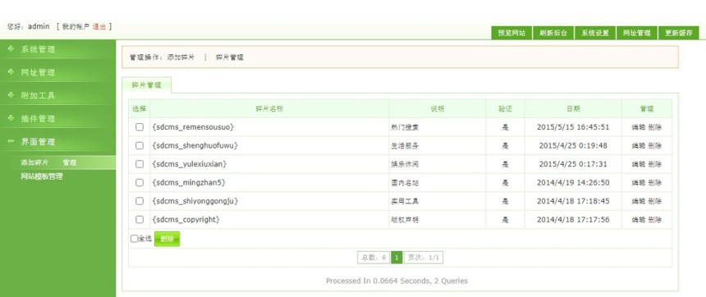706x297 pixels.
Task: Click 碎片管理 link in the 管理操作 bar
Action: 230,57
